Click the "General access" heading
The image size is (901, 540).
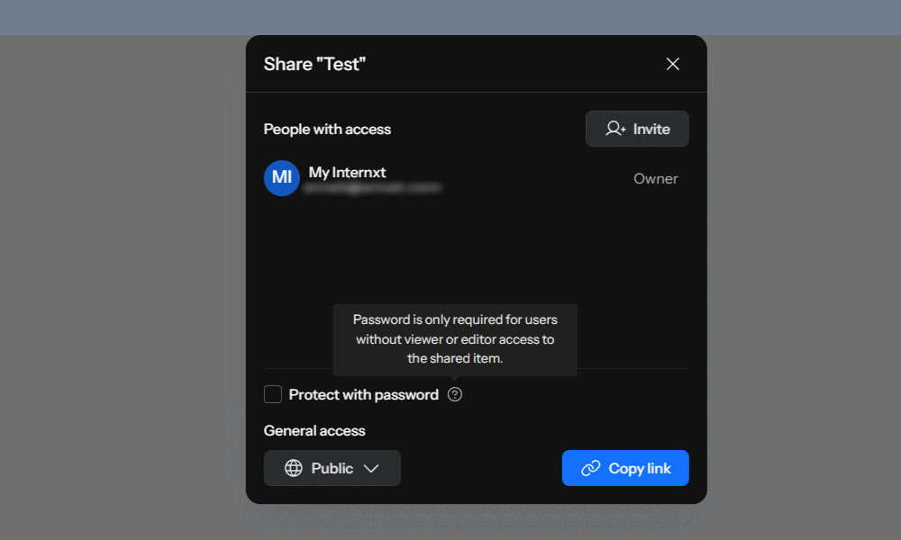pos(314,430)
